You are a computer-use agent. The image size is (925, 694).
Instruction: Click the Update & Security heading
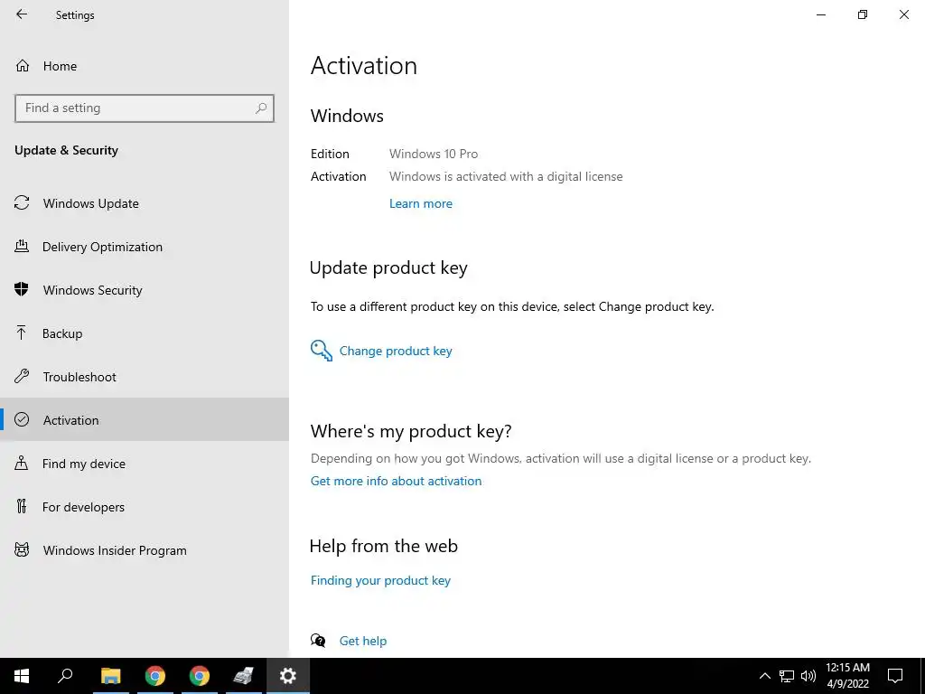(x=66, y=151)
